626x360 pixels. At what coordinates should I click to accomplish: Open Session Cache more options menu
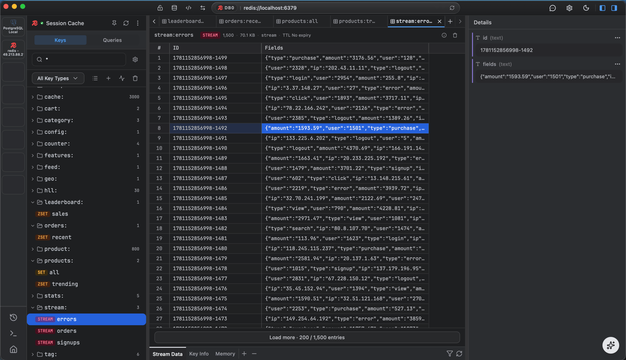pyautogui.click(x=138, y=23)
